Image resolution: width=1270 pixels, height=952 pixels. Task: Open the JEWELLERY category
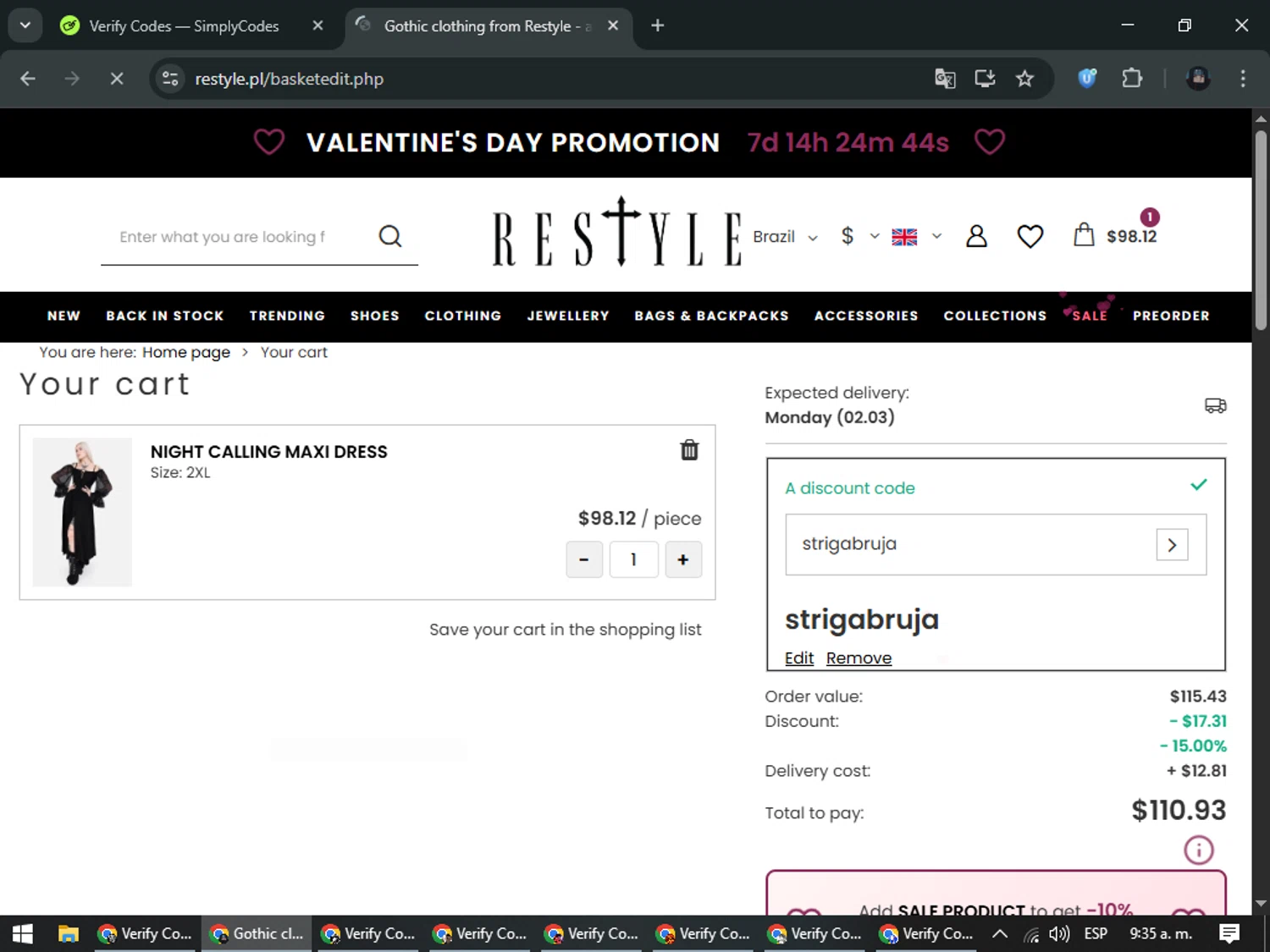[568, 316]
